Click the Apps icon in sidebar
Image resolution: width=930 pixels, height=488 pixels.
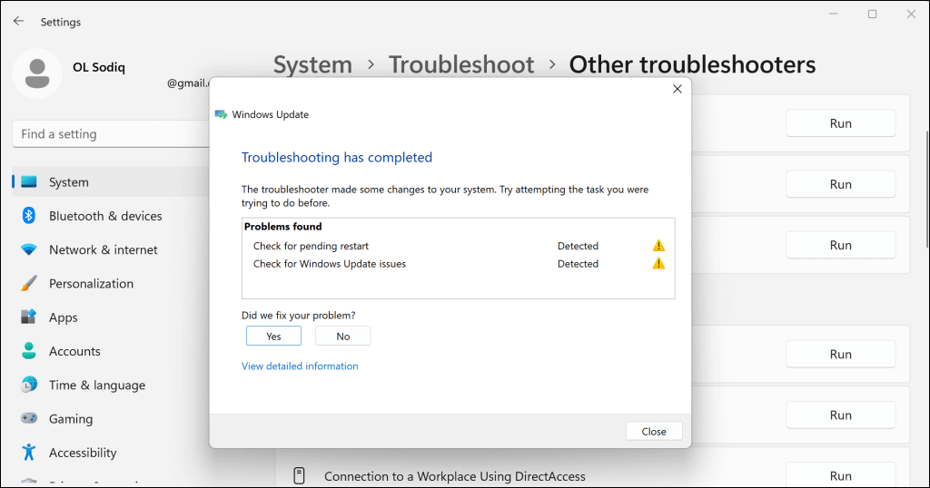pyautogui.click(x=29, y=317)
